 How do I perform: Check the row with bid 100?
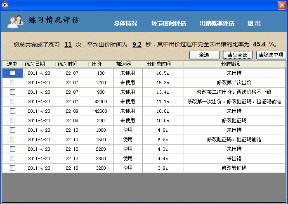click(12, 73)
